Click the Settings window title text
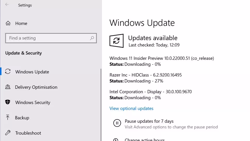250x141 pixels. [25, 5]
